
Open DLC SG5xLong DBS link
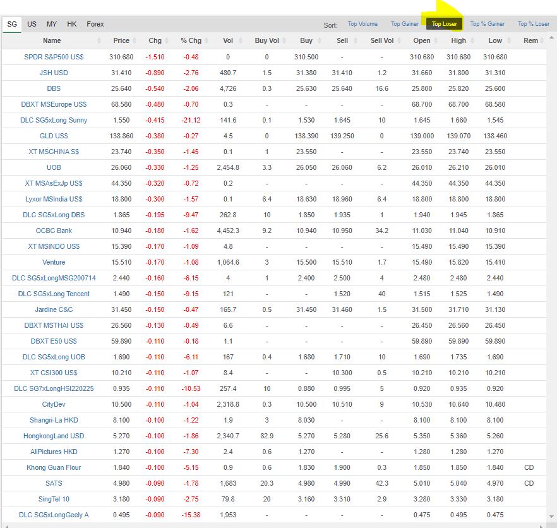click(54, 215)
